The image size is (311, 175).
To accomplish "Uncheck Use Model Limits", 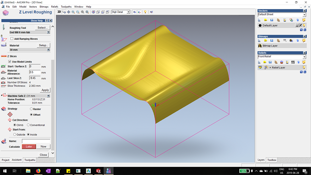I will pyautogui.click(x=9, y=62).
